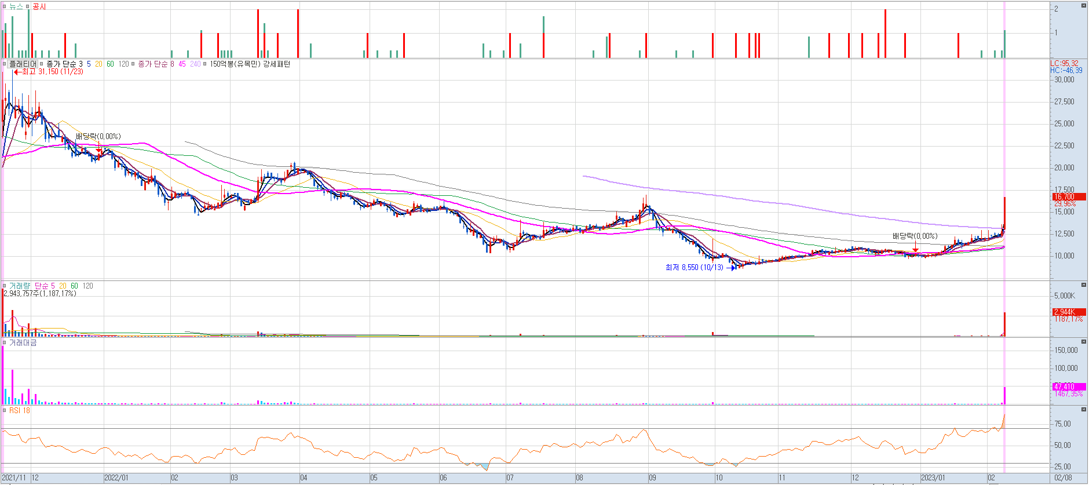The image size is (1089, 485).
Task: Toggle the 뉴스 indicator marker square
Action: coord(5,6)
